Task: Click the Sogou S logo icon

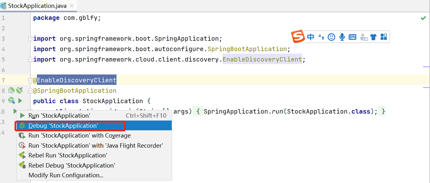Action: (x=298, y=37)
